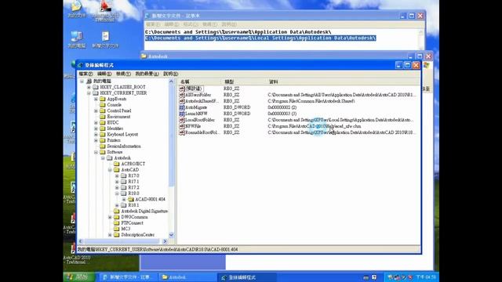502x282 pixels.
Task: Expand the Control Panel key
Action: [x=96, y=111]
